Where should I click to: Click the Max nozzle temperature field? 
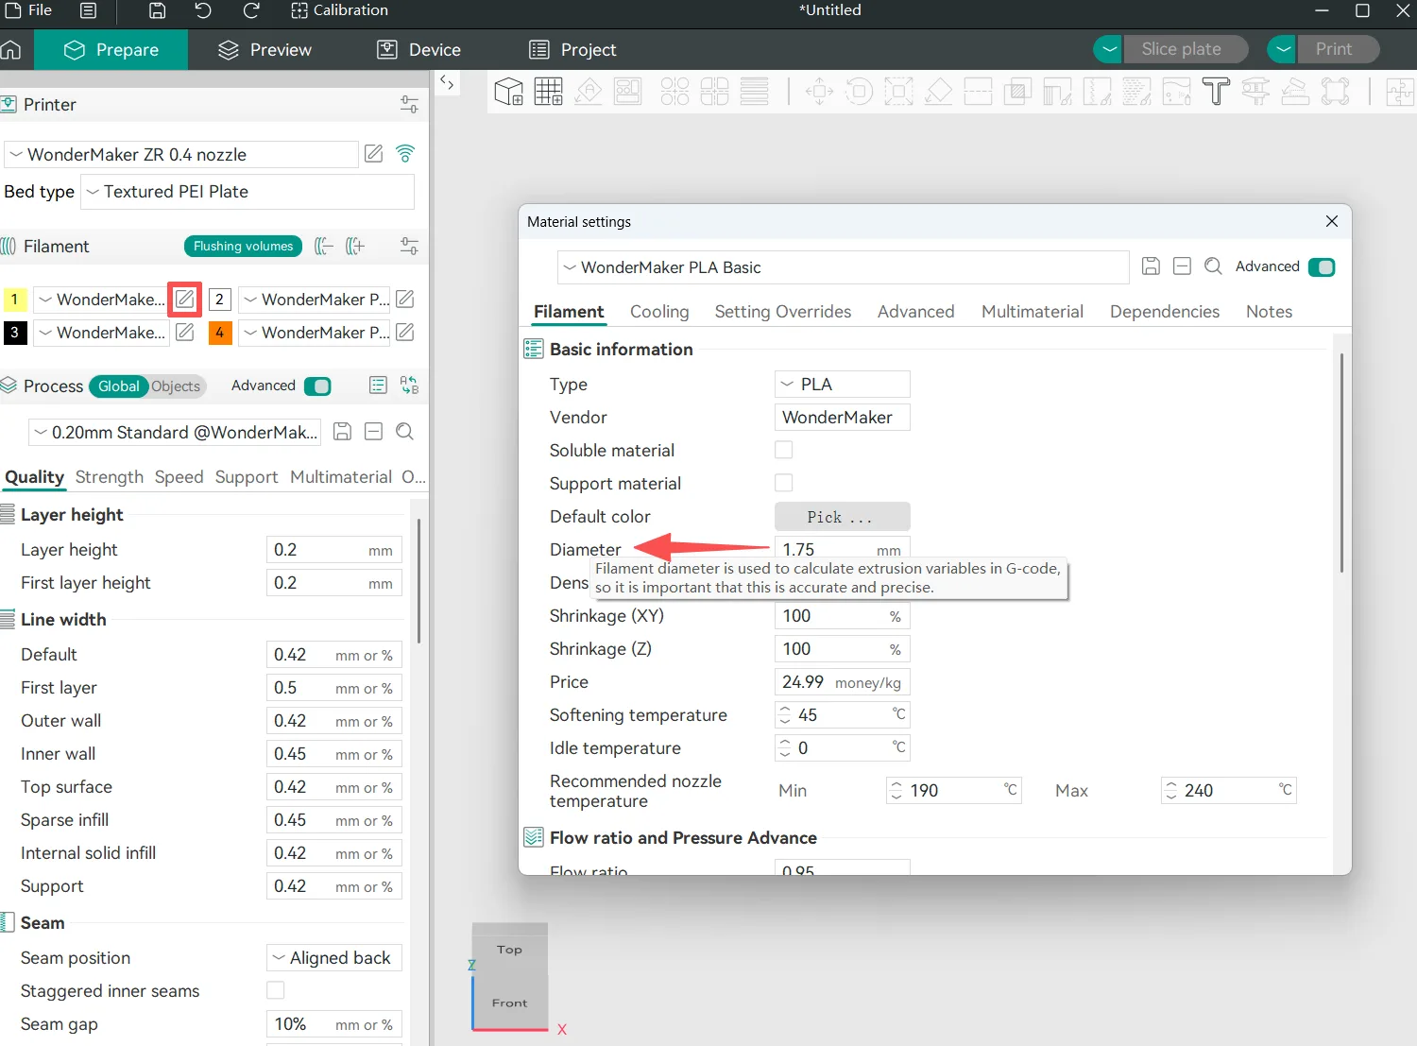(1228, 790)
